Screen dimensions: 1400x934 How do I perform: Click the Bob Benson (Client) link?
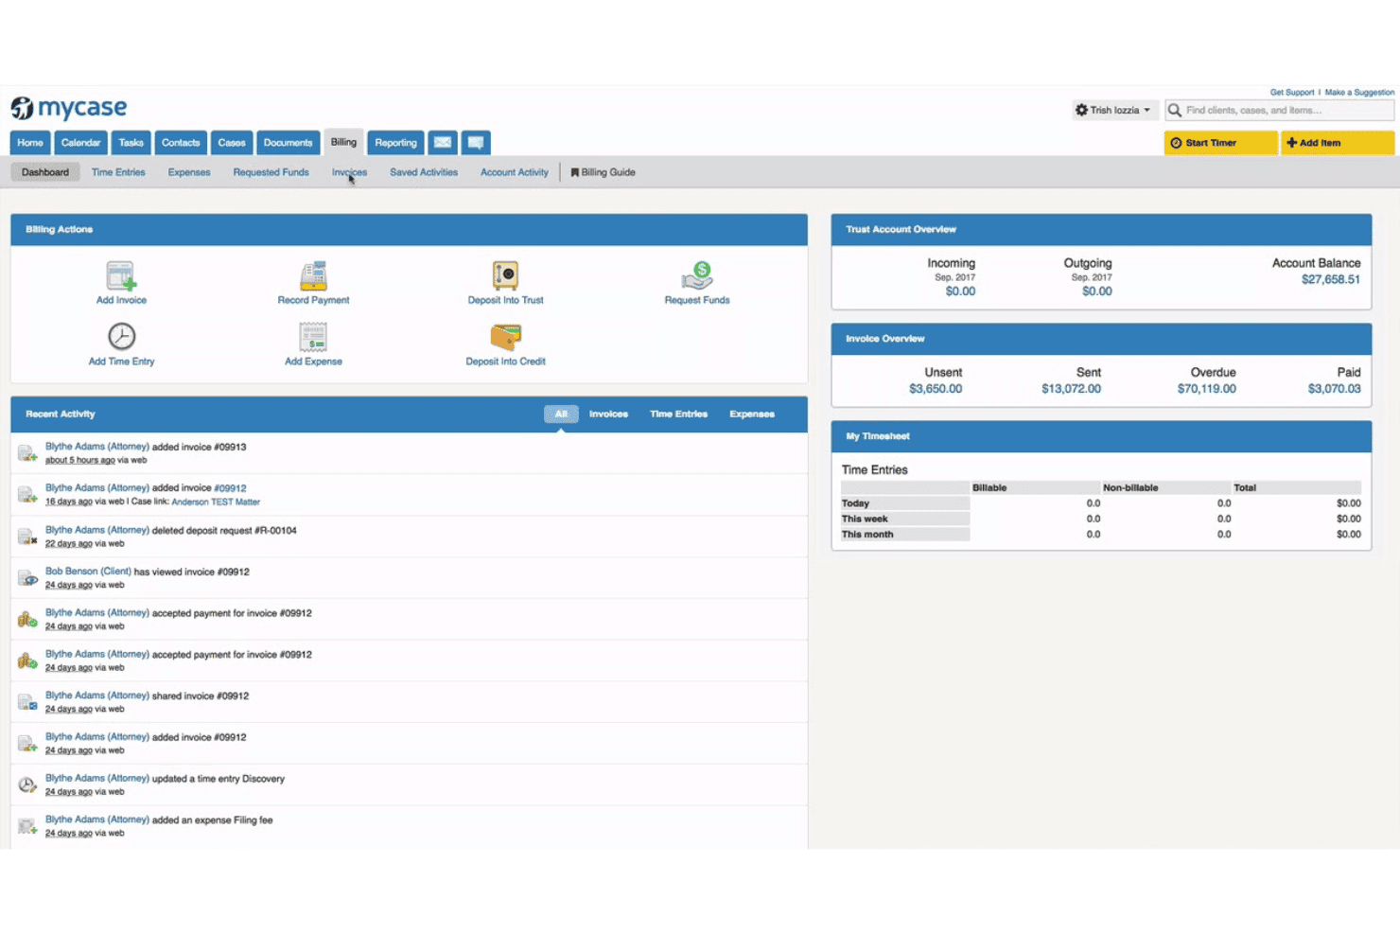point(88,572)
